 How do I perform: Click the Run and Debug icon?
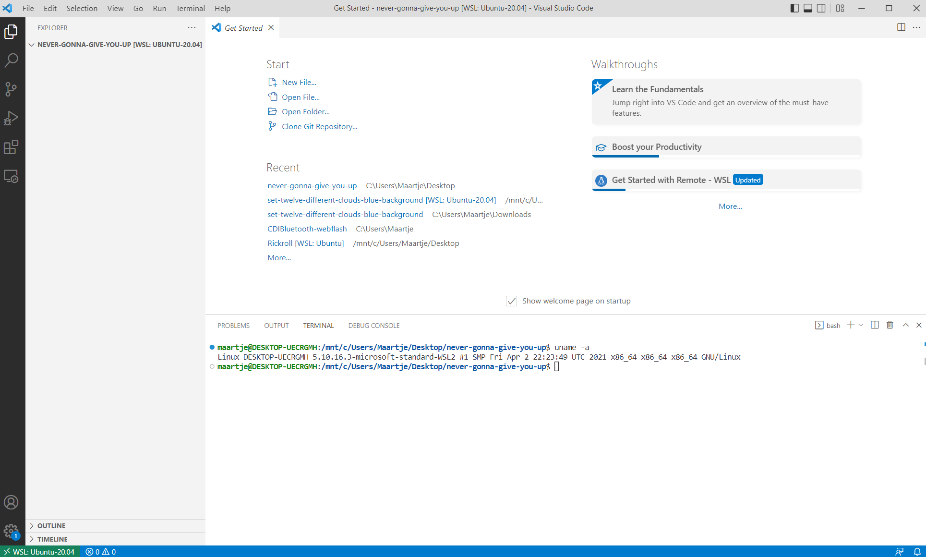[12, 117]
